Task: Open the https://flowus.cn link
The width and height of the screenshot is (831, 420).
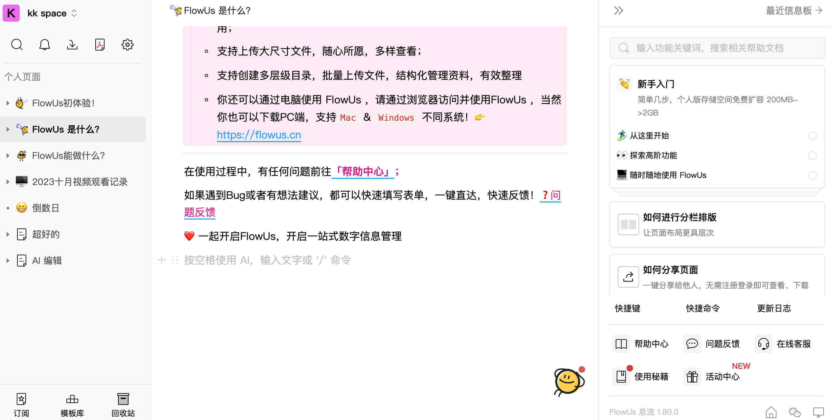Action: click(x=259, y=135)
